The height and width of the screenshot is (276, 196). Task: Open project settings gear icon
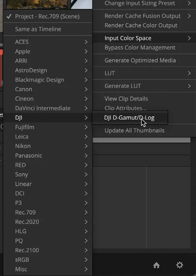(x=180, y=265)
